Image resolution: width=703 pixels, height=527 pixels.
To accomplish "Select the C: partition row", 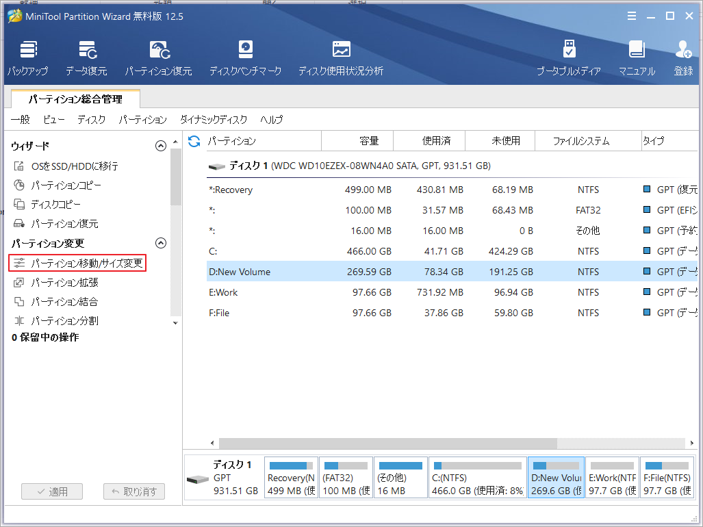I will (452, 251).
